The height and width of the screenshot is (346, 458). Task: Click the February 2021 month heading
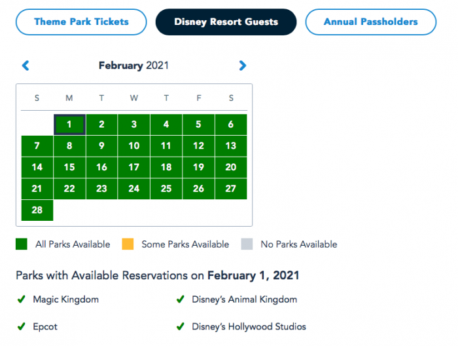click(134, 66)
